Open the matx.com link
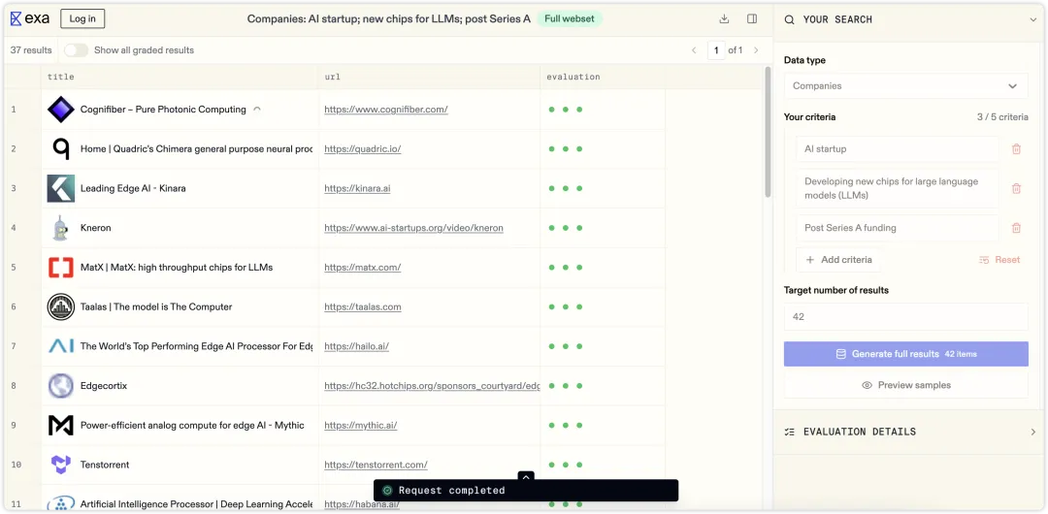The height and width of the screenshot is (514, 1048). click(x=362, y=268)
